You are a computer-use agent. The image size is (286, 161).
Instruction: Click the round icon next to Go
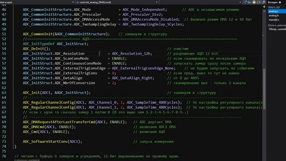pyautogui.click(x=254, y=2)
